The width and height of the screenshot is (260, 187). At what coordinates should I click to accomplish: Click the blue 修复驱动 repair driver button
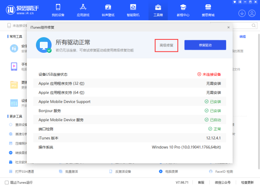205,45
